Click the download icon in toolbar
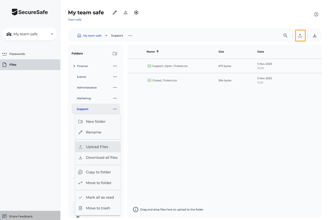This screenshot has width=331, height=220. coord(314,35)
